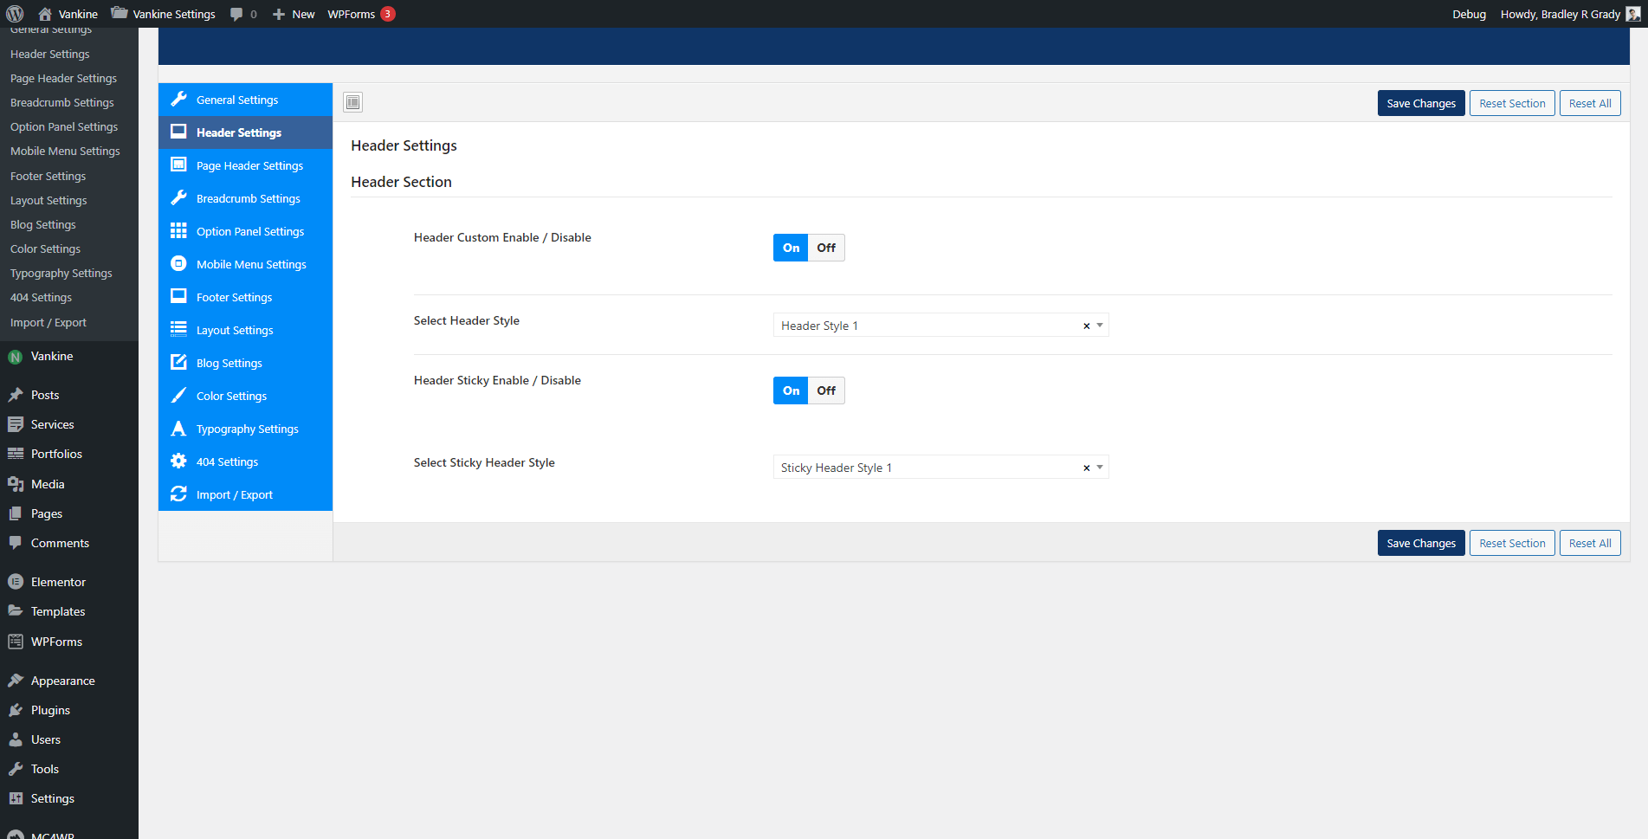
Task: Click the Typography Settings letter icon
Action: coord(178,429)
